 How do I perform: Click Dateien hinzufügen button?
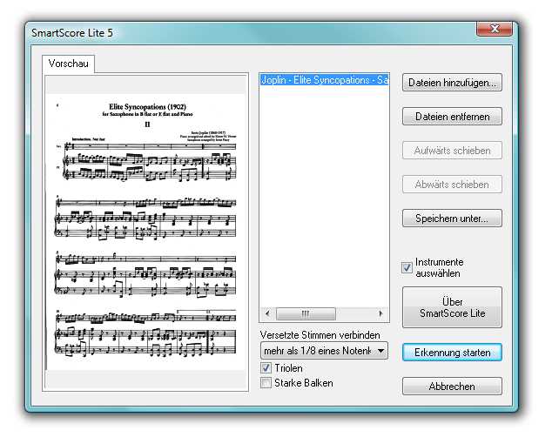click(452, 83)
